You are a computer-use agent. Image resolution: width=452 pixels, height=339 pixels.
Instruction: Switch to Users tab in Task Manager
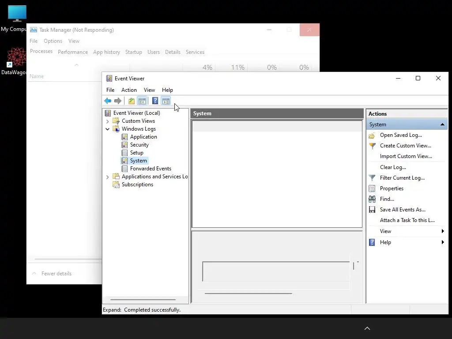pyautogui.click(x=154, y=52)
